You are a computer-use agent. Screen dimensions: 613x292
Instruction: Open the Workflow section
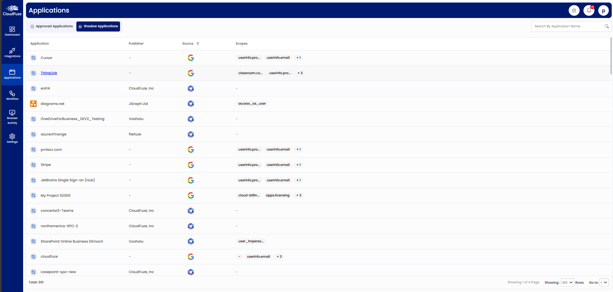[12, 95]
